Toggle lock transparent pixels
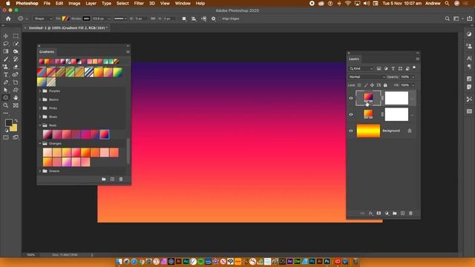 click(x=359, y=85)
